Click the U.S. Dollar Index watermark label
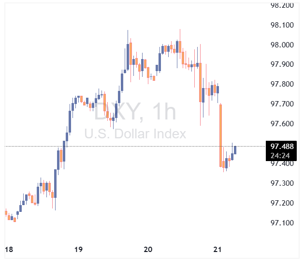The width and height of the screenshot is (304, 267). click(135, 134)
